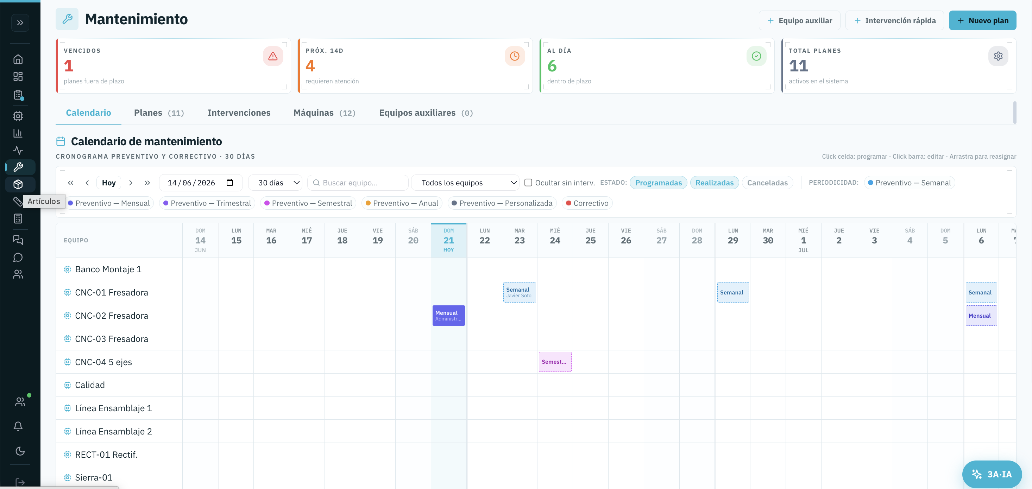Screen dimensions: 1032x489
Task: Open the bar chart icon in sidebar
Action: tap(18, 133)
